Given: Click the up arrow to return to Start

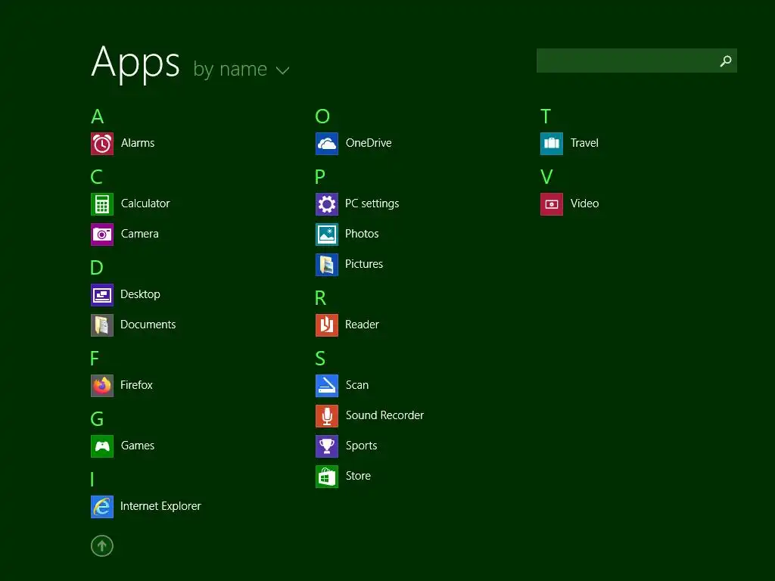Looking at the screenshot, I should [x=102, y=546].
